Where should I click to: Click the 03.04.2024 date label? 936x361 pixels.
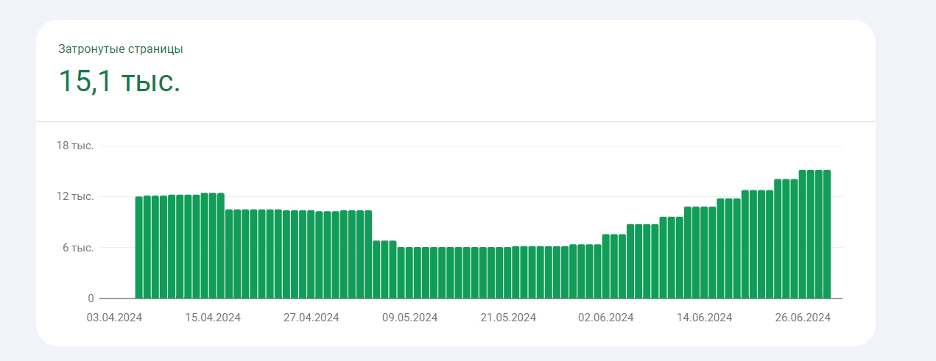[114, 318]
